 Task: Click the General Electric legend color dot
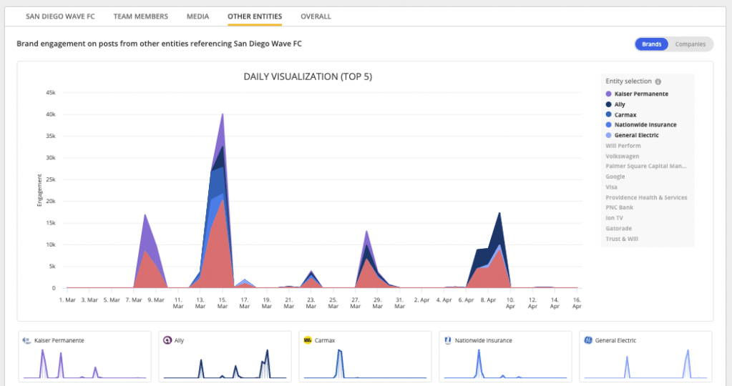[608, 135]
